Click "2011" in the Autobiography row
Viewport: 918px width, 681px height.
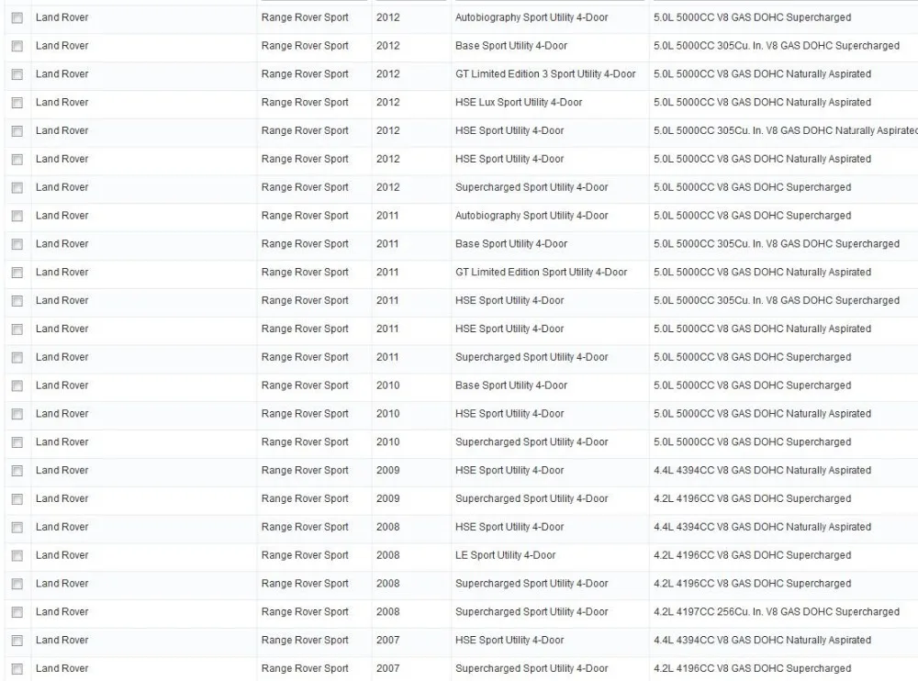pos(387,216)
